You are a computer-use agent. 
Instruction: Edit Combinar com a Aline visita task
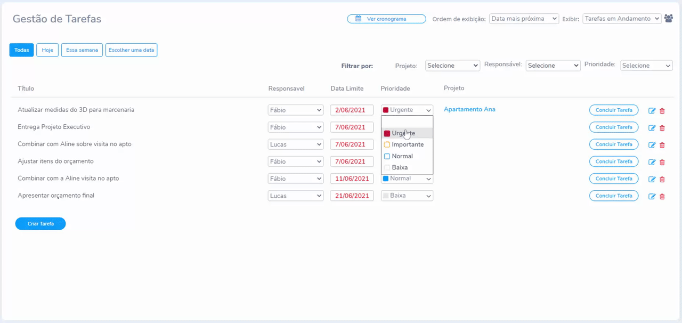652,179
